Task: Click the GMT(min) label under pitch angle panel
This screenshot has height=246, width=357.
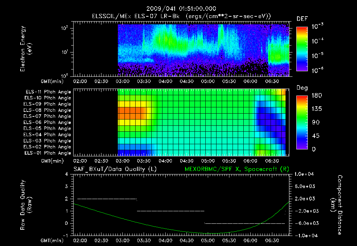Action: [52, 161]
